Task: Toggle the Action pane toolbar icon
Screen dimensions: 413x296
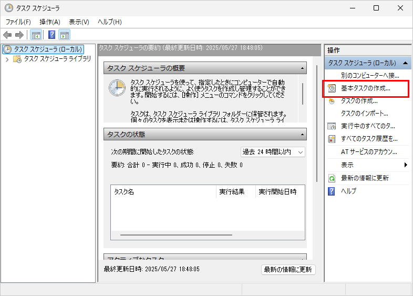Action: [x=65, y=35]
